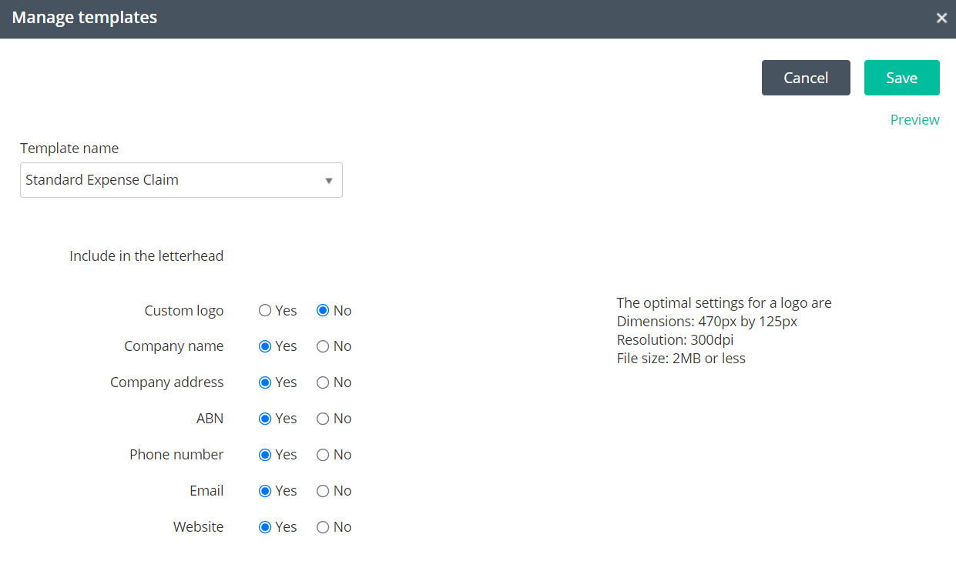The width and height of the screenshot is (956, 581).
Task: Save the template settings
Action: click(901, 78)
